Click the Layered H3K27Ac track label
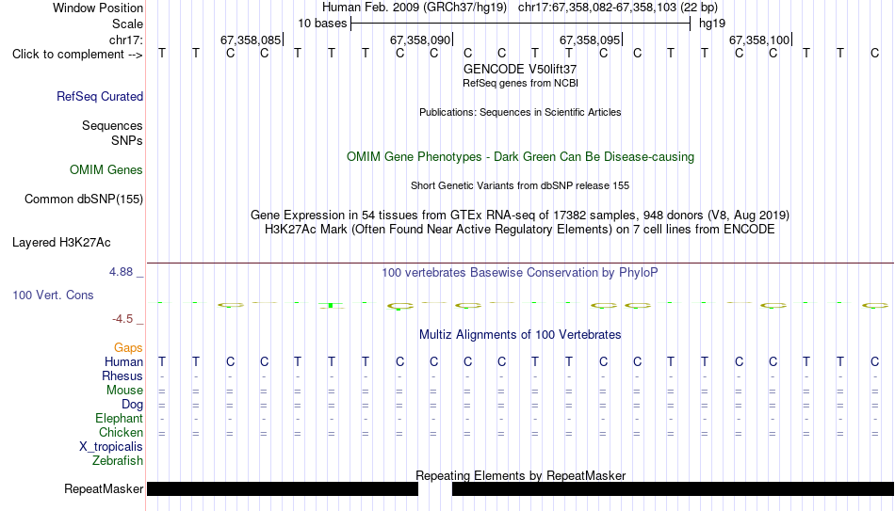 click(61, 243)
